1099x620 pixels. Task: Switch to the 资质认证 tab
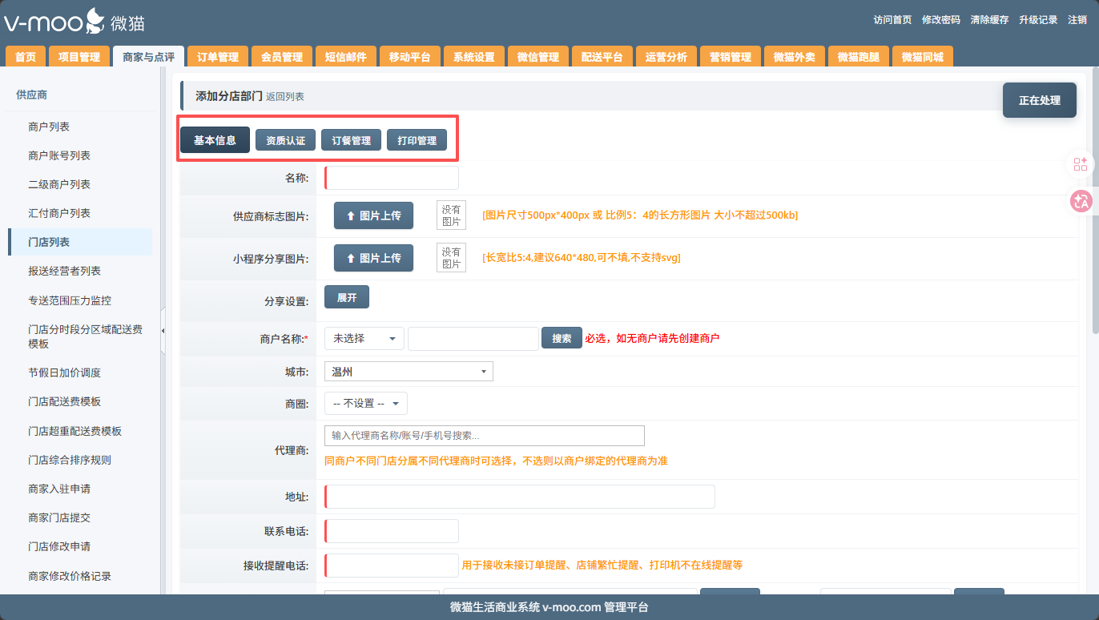click(x=285, y=140)
